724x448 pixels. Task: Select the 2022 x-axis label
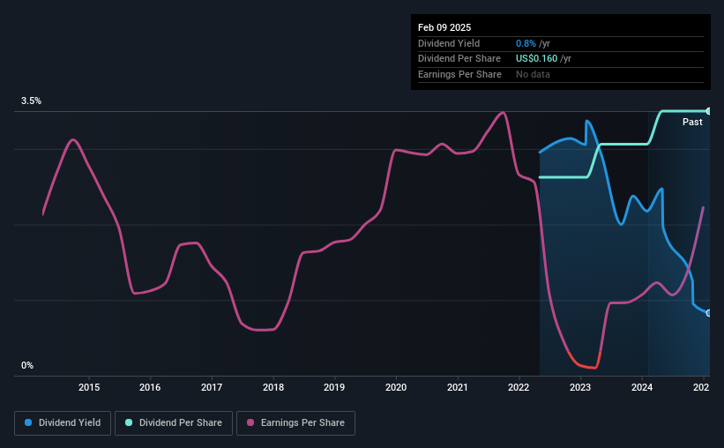(x=519, y=387)
